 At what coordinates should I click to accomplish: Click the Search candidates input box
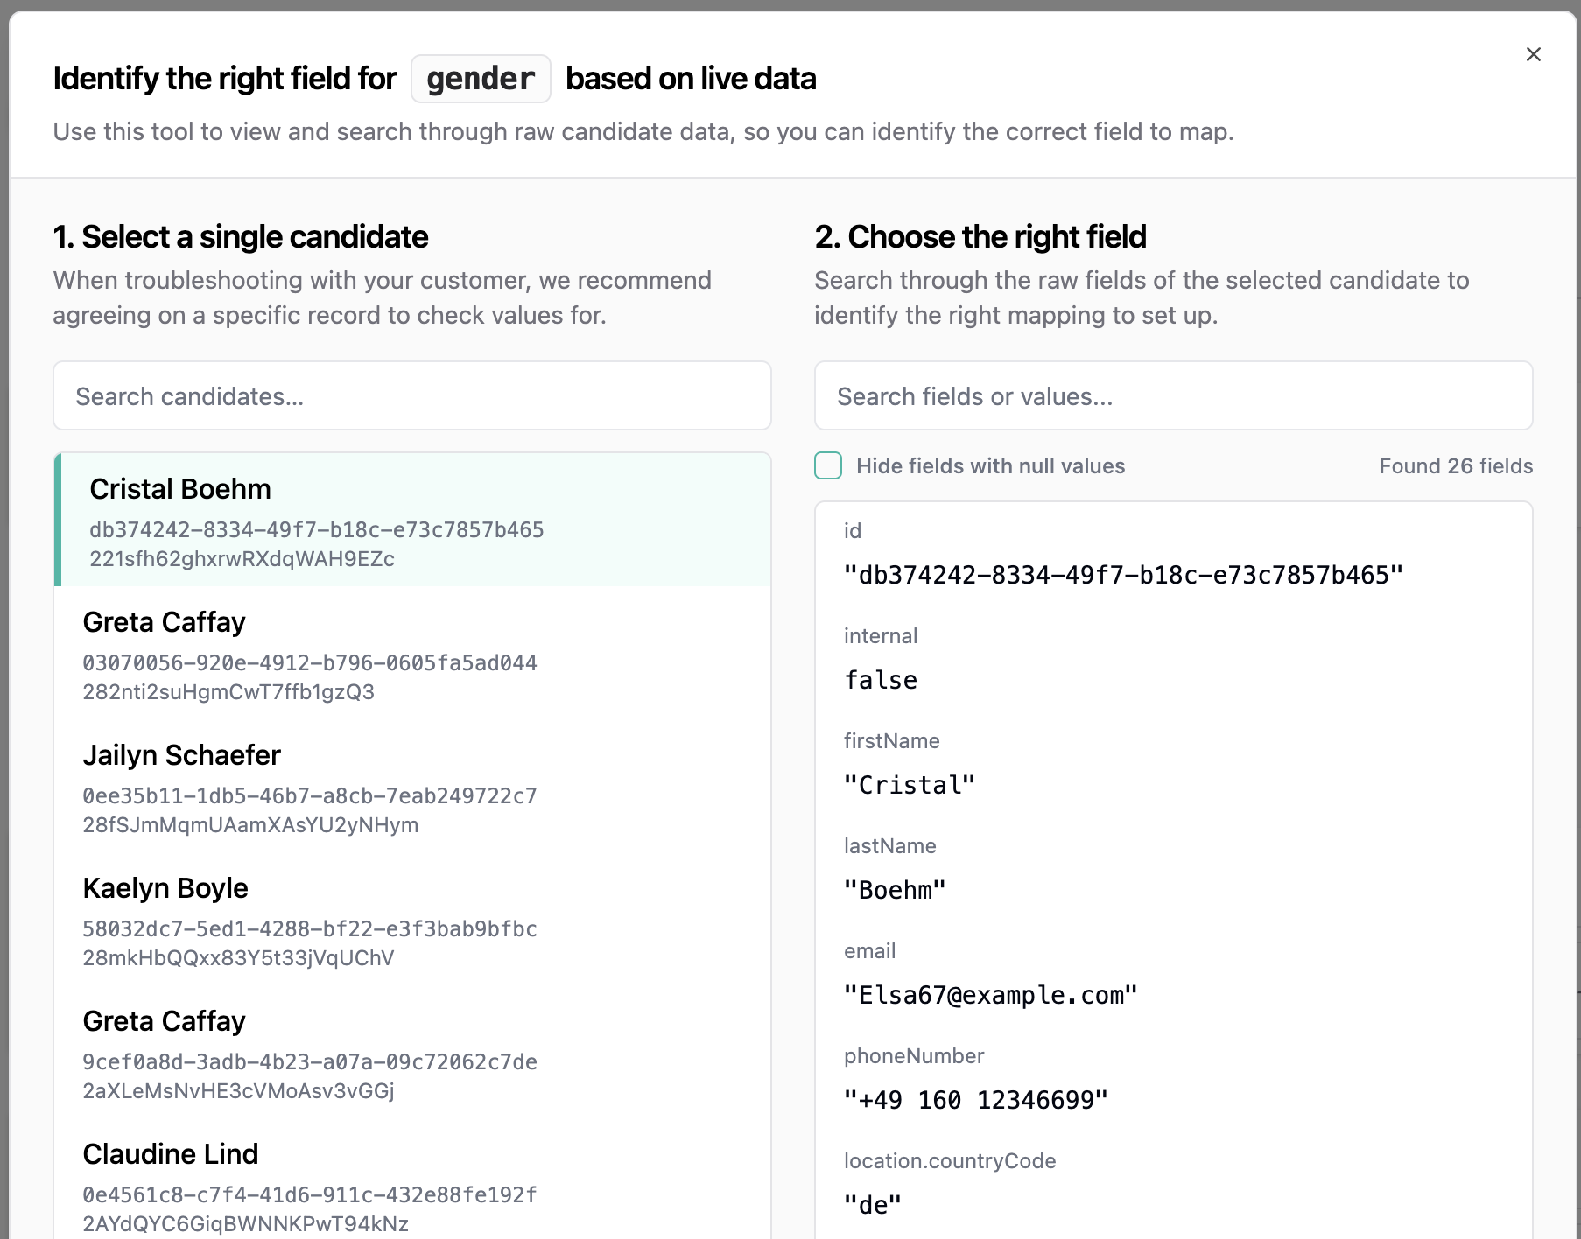tap(411, 396)
